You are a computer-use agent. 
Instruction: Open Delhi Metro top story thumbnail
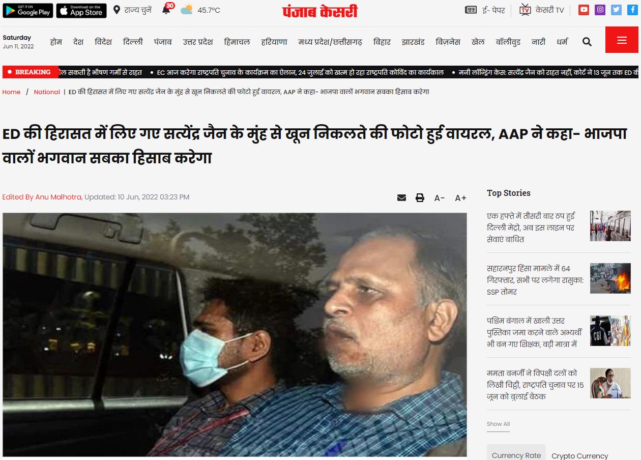[x=610, y=226]
